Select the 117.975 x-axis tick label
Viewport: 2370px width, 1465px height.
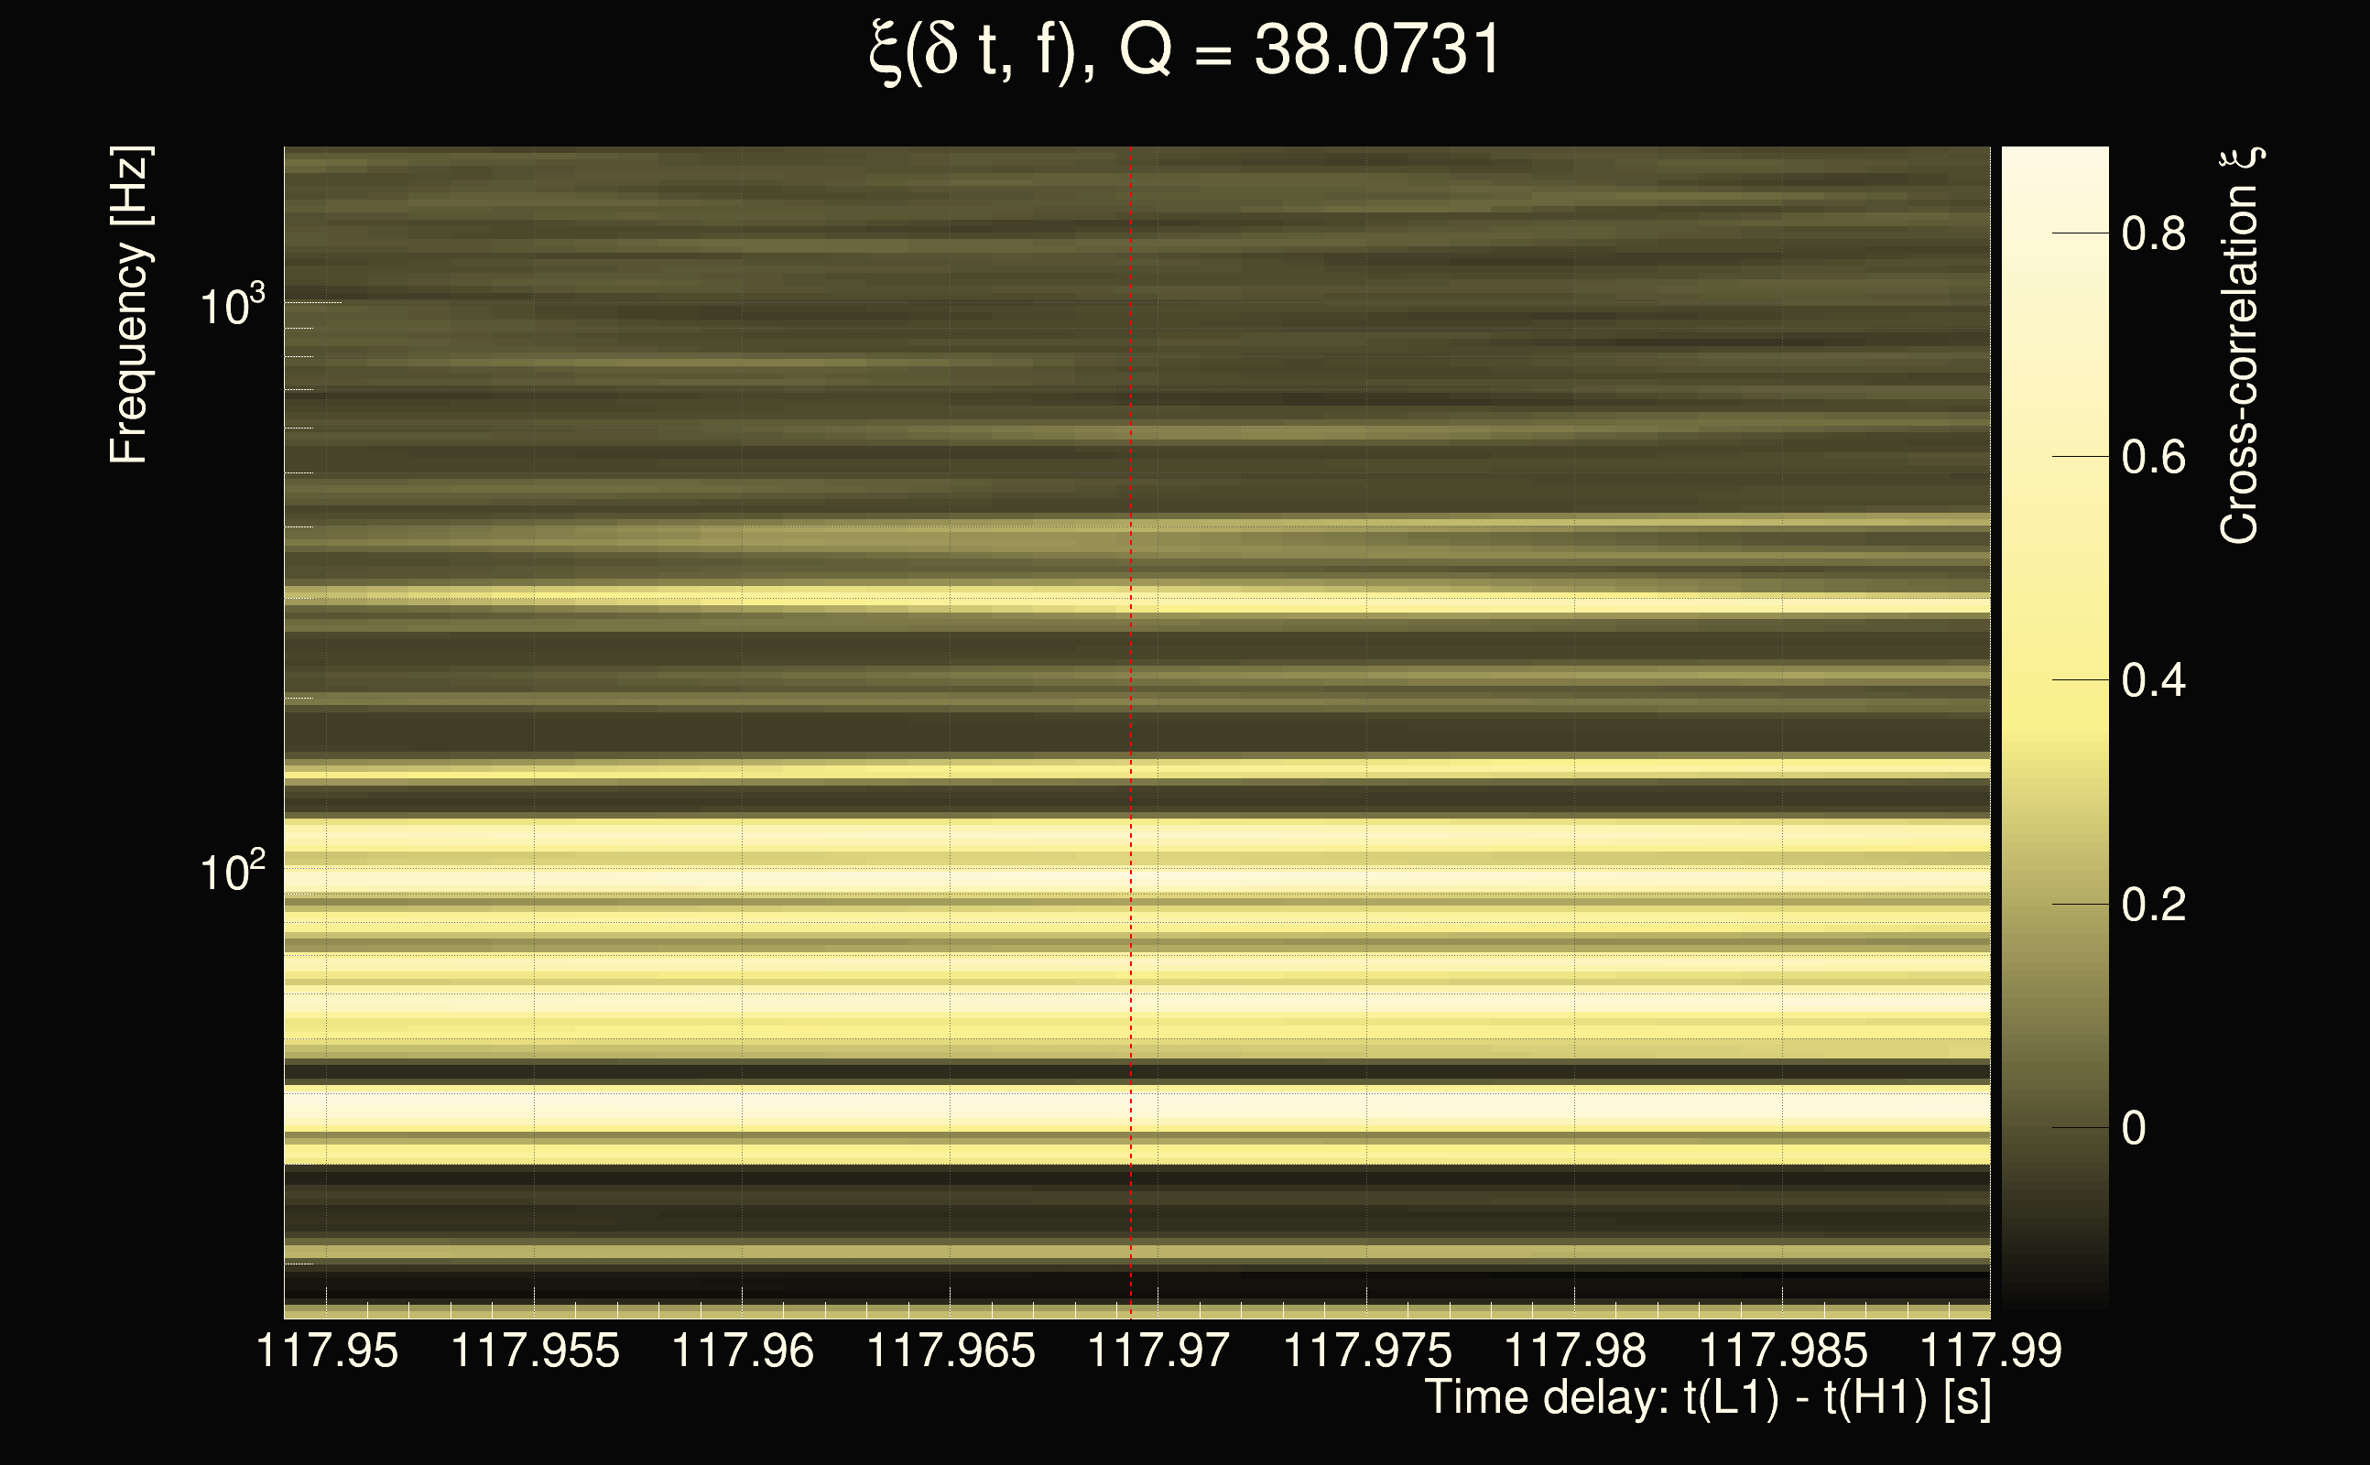[x=1367, y=1350]
